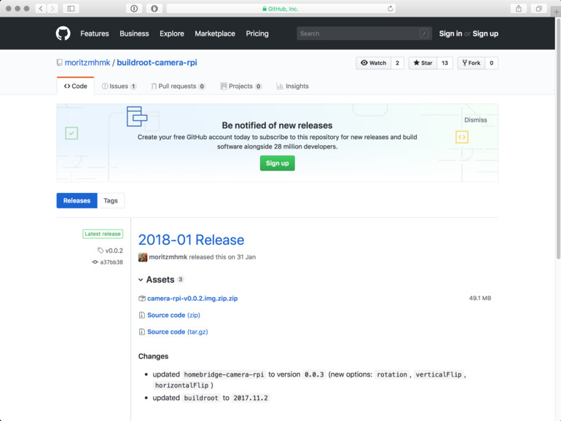Click the file icon by Source code (tar.gz)
The height and width of the screenshot is (421, 561).
click(141, 332)
